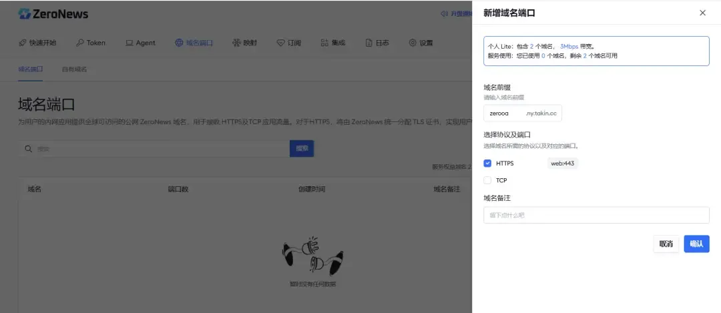
Task: Click the laptop icon beside Agent
Action: (130, 43)
